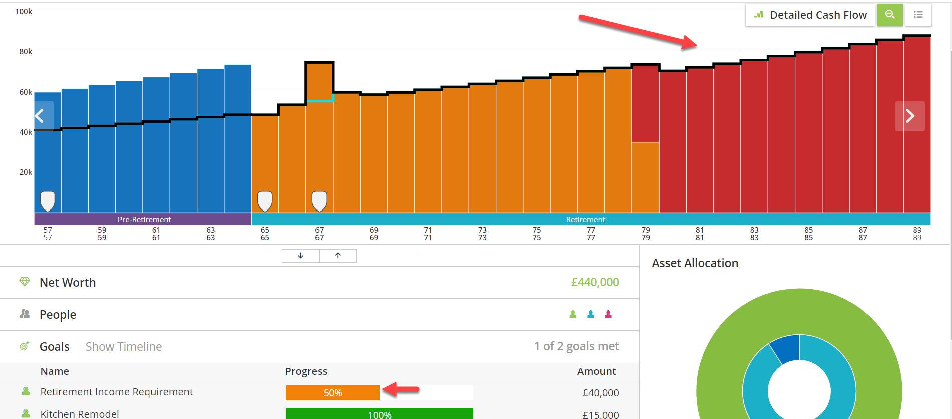
Task: Open the People section
Action: (58, 315)
